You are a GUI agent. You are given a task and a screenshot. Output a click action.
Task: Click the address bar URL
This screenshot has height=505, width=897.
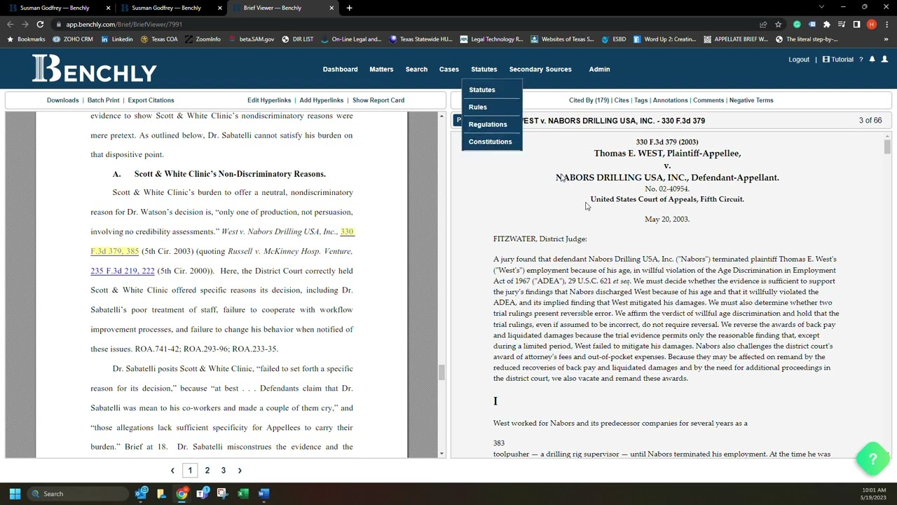tap(124, 25)
